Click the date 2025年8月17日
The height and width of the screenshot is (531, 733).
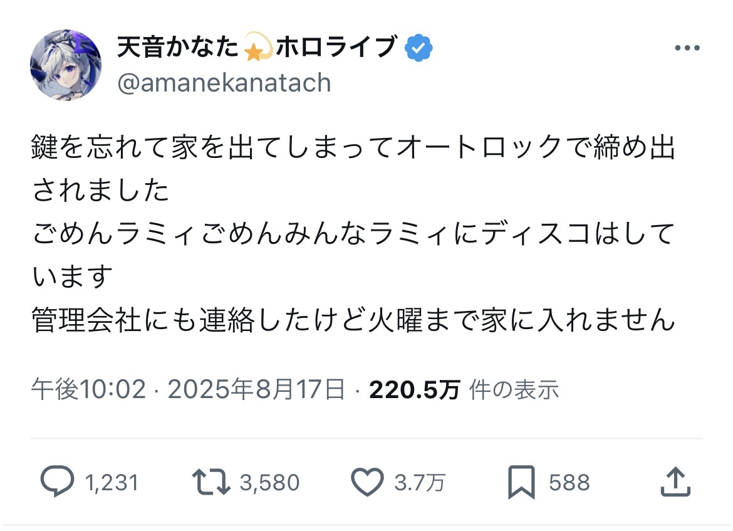coord(256,390)
